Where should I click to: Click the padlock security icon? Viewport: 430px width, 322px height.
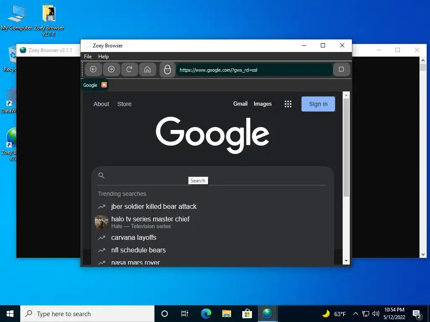(x=167, y=70)
